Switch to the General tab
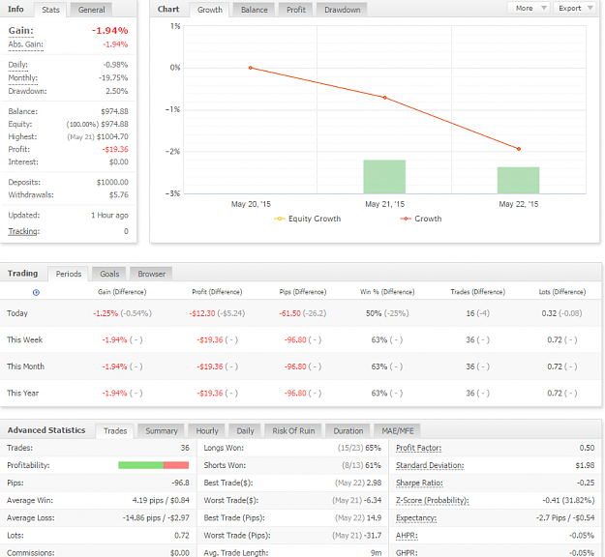605x557 pixels. pyautogui.click(x=91, y=10)
